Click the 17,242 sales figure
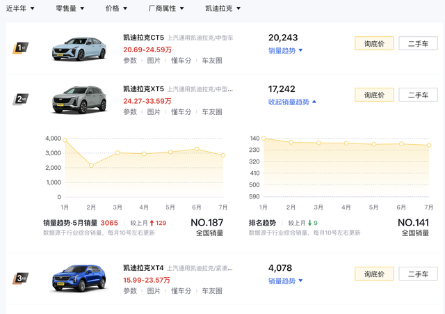Screen dimensions: 445x314 tap(282, 89)
